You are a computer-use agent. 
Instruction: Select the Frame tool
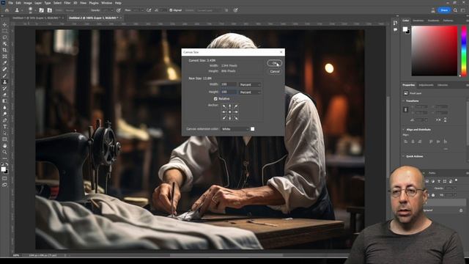[x=4, y=56]
